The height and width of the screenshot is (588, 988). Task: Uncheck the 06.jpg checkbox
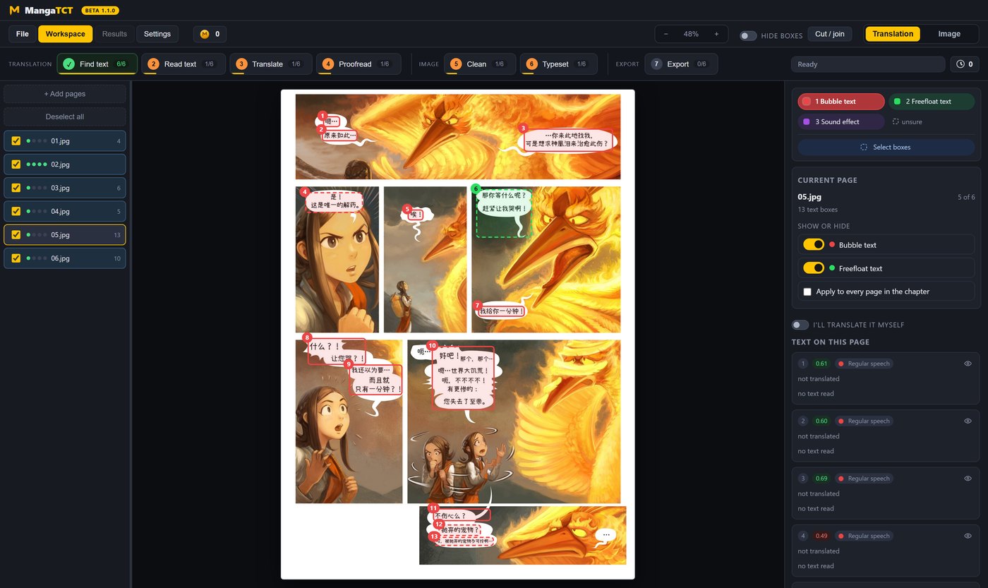pyautogui.click(x=16, y=258)
